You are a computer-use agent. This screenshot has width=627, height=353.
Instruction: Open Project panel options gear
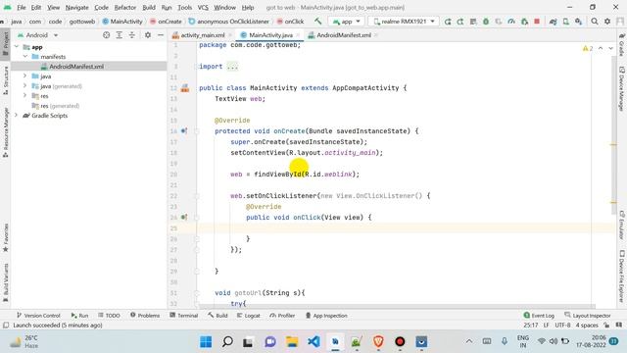148,35
